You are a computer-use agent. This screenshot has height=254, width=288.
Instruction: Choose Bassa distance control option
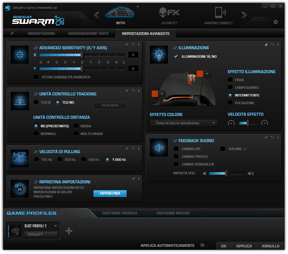pyautogui.click(x=76, y=126)
